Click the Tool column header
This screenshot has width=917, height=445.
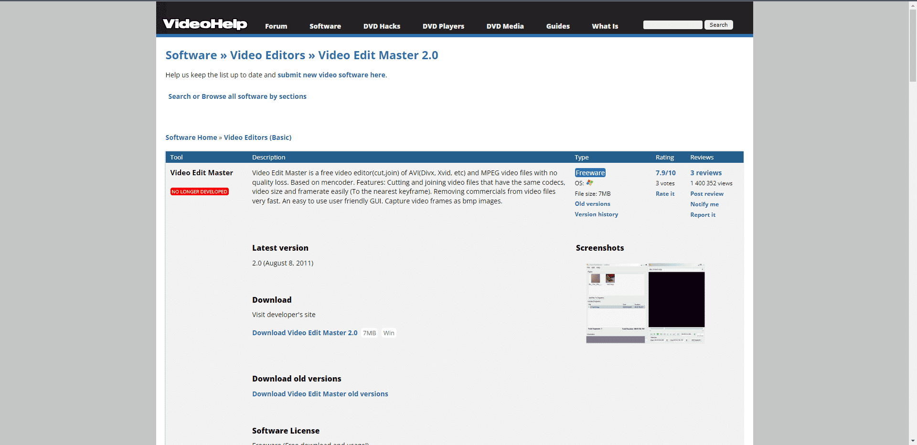(176, 157)
